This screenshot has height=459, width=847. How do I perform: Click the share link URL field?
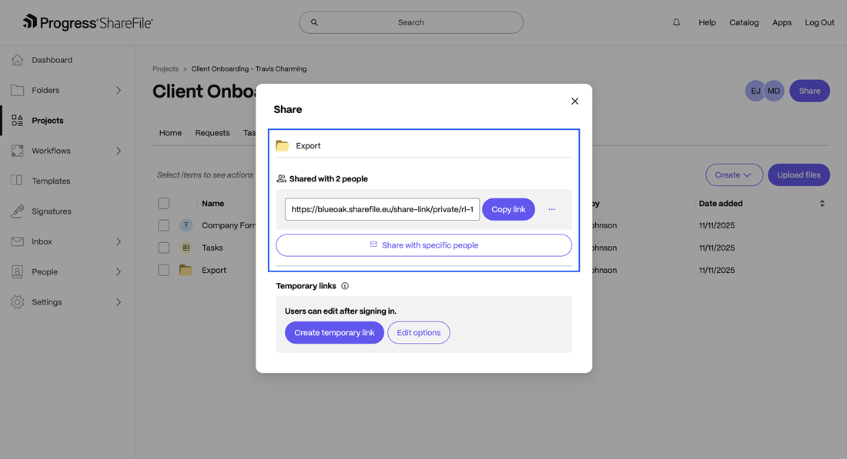[382, 209]
